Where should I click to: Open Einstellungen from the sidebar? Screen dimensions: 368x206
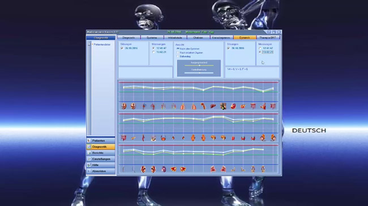point(101,159)
